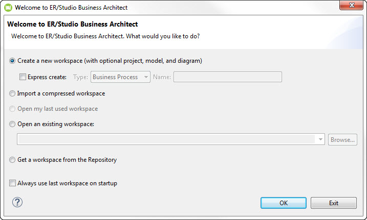Select Open my last used workspace
This screenshot has height=220, width=367.
(12, 109)
